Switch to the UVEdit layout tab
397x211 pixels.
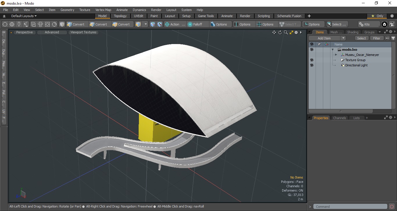tap(139, 16)
